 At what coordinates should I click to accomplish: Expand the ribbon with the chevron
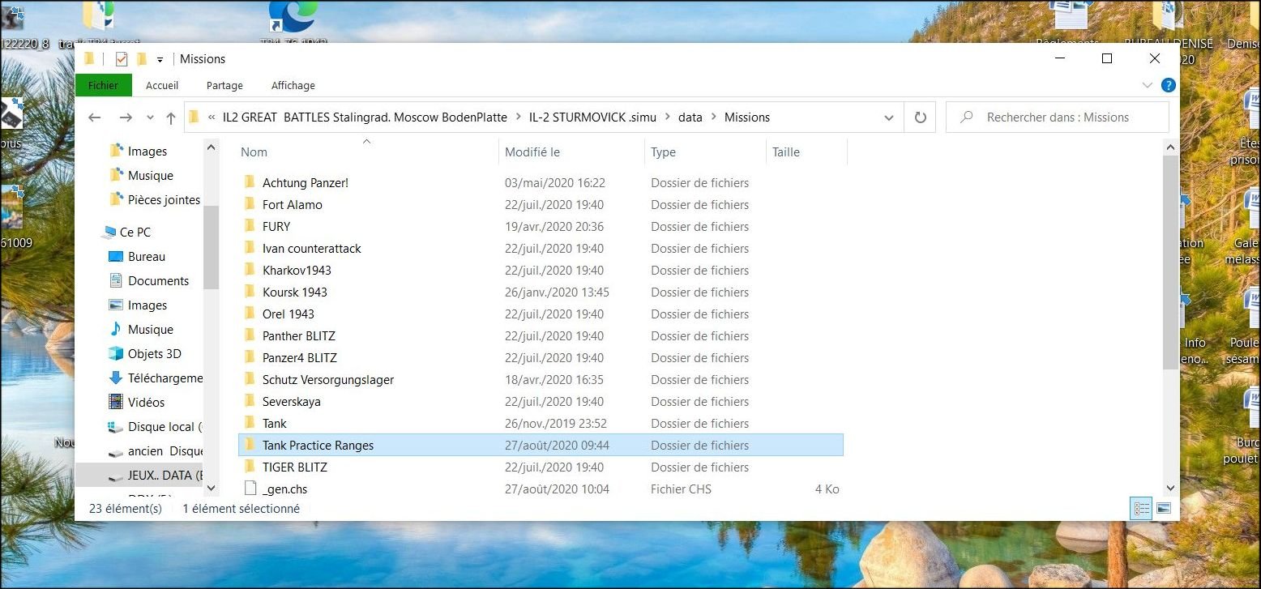click(1147, 85)
